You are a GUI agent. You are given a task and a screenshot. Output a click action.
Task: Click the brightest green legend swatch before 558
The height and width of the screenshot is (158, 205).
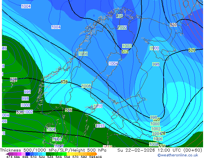[64, 154]
